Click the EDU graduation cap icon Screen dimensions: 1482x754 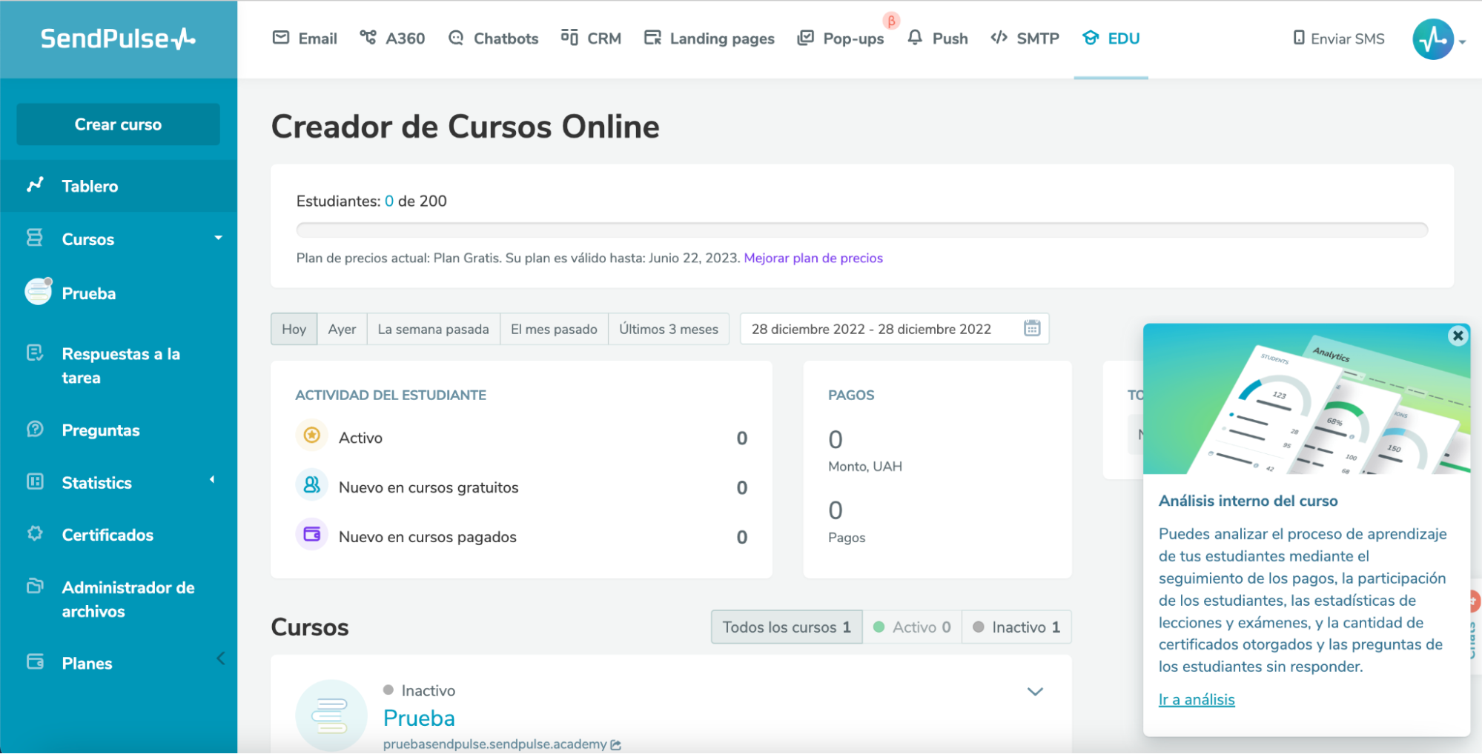[1090, 38]
